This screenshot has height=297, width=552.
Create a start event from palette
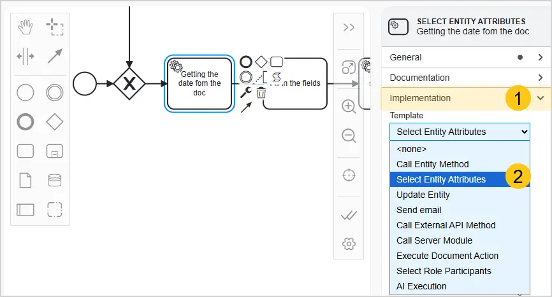[25, 93]
